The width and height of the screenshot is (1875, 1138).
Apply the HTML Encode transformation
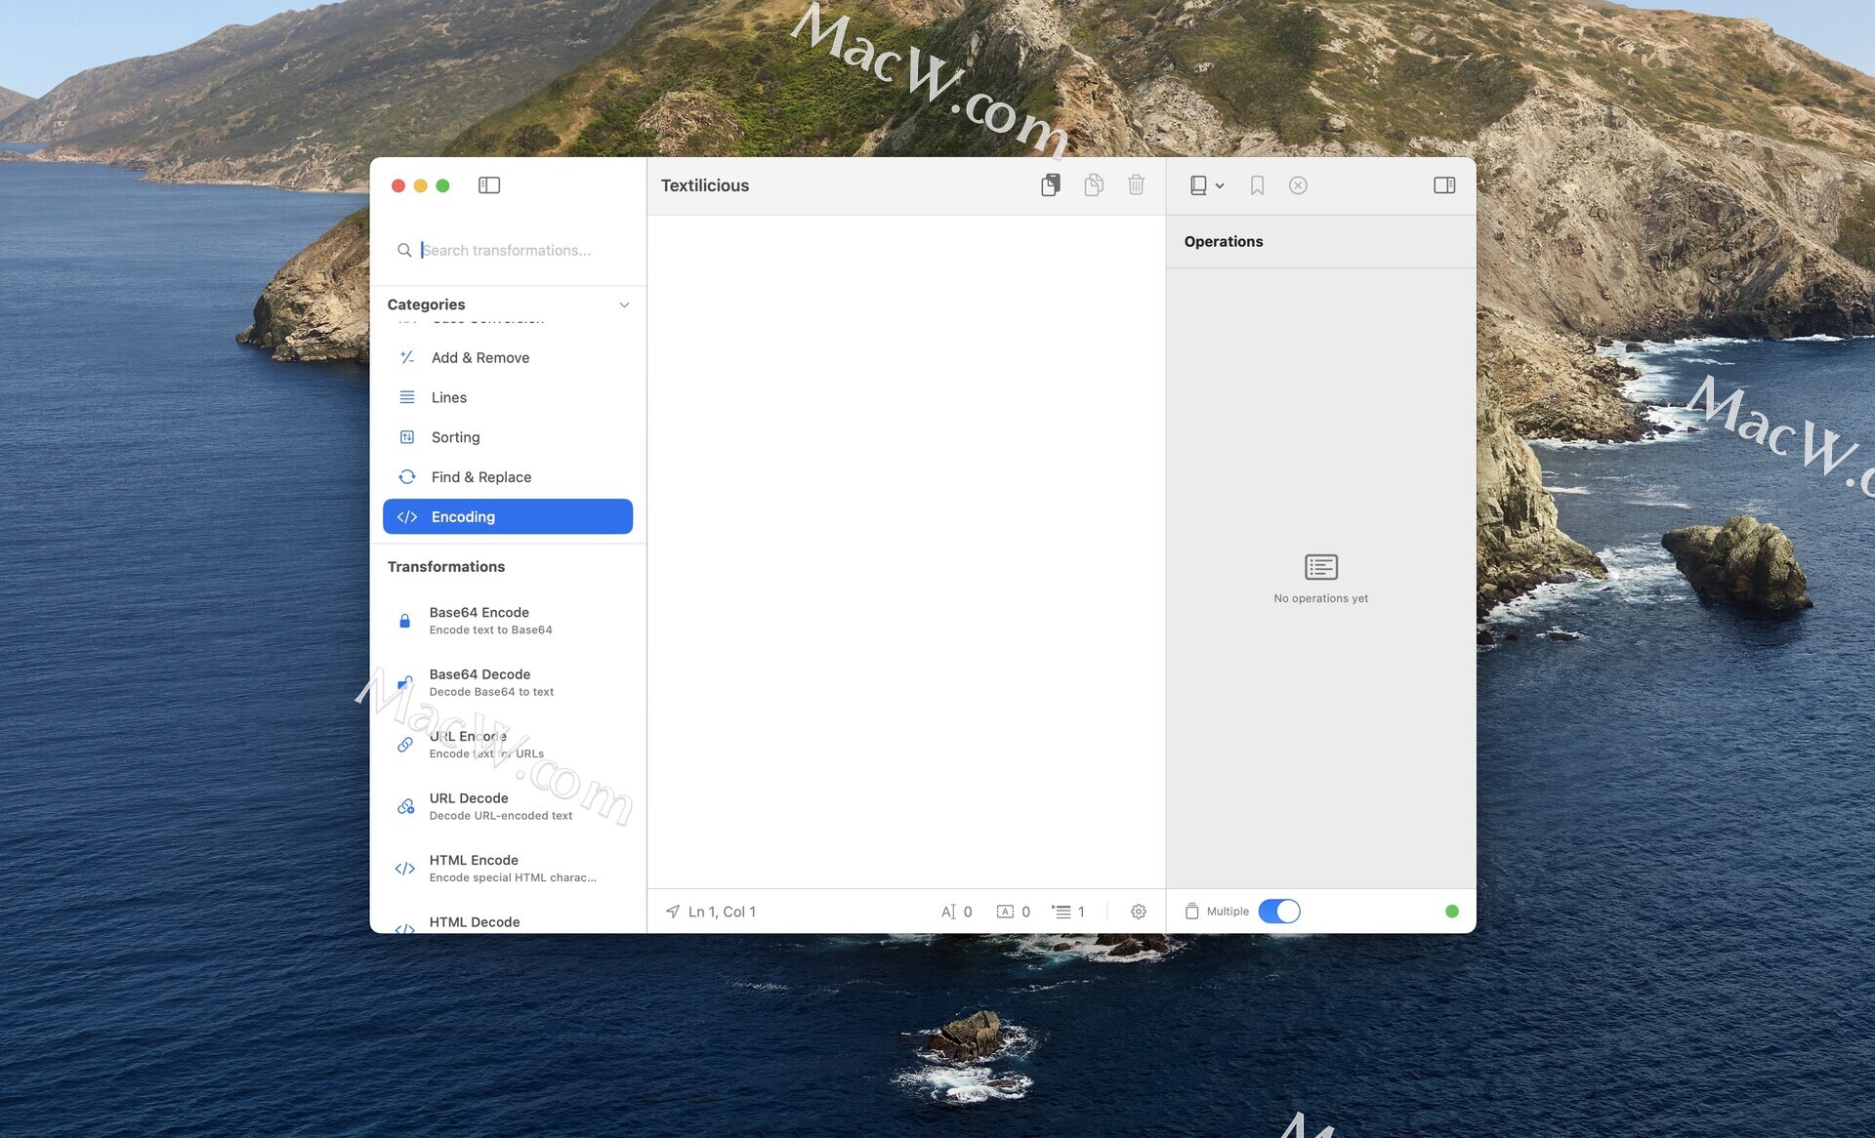[474, 868]
